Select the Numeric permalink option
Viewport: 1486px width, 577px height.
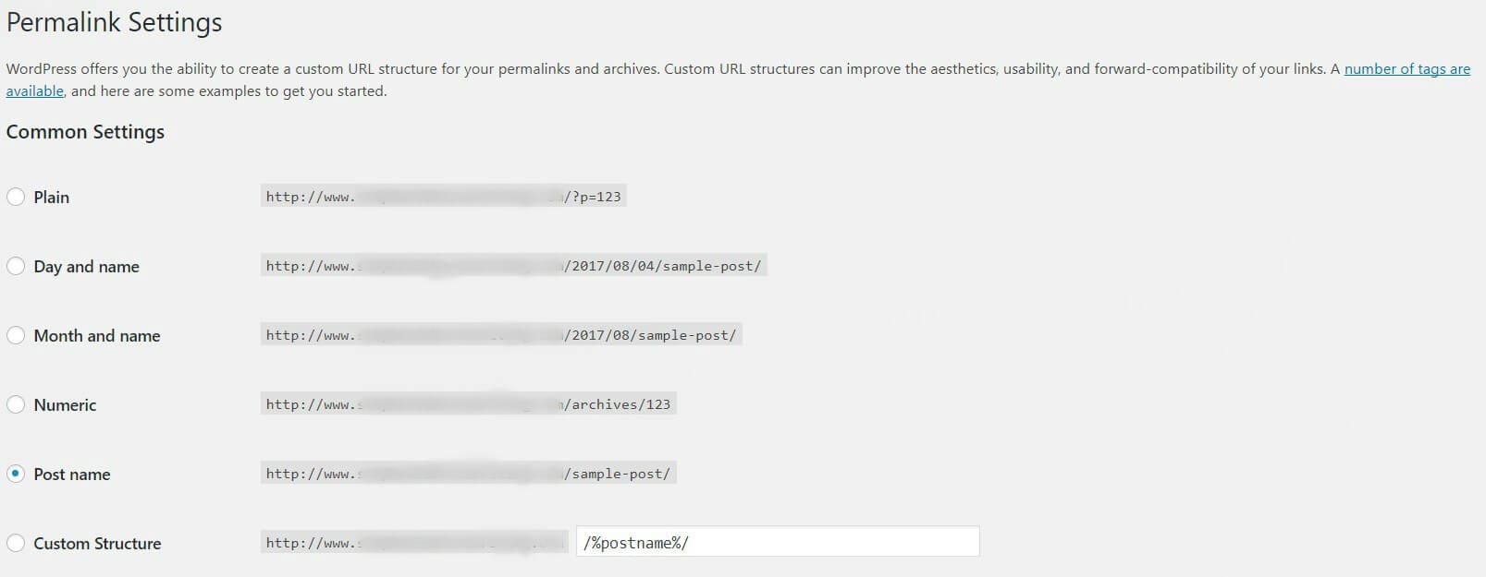[16, 404]
